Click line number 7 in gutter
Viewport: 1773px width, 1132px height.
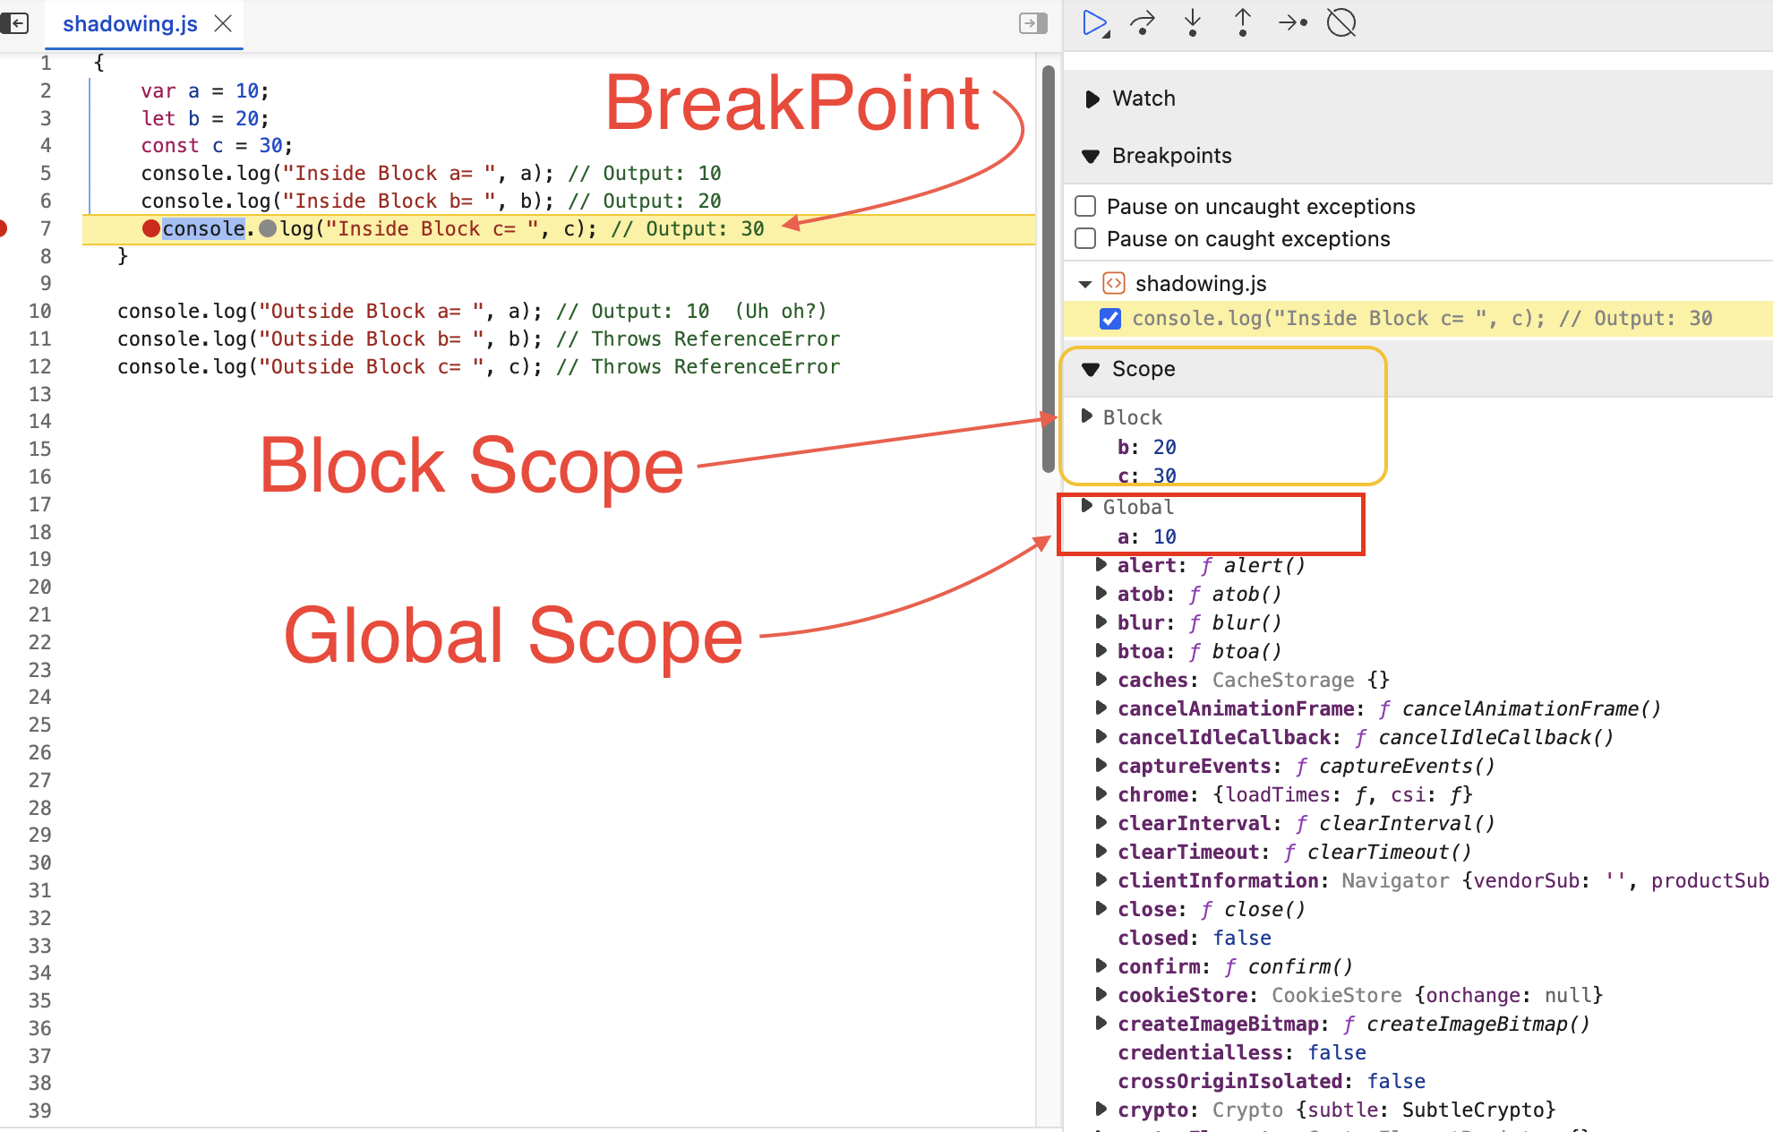45,228
